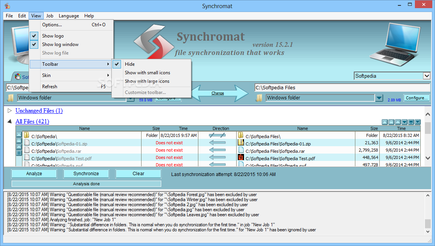Choose Show with small icons

coord(152,73)
